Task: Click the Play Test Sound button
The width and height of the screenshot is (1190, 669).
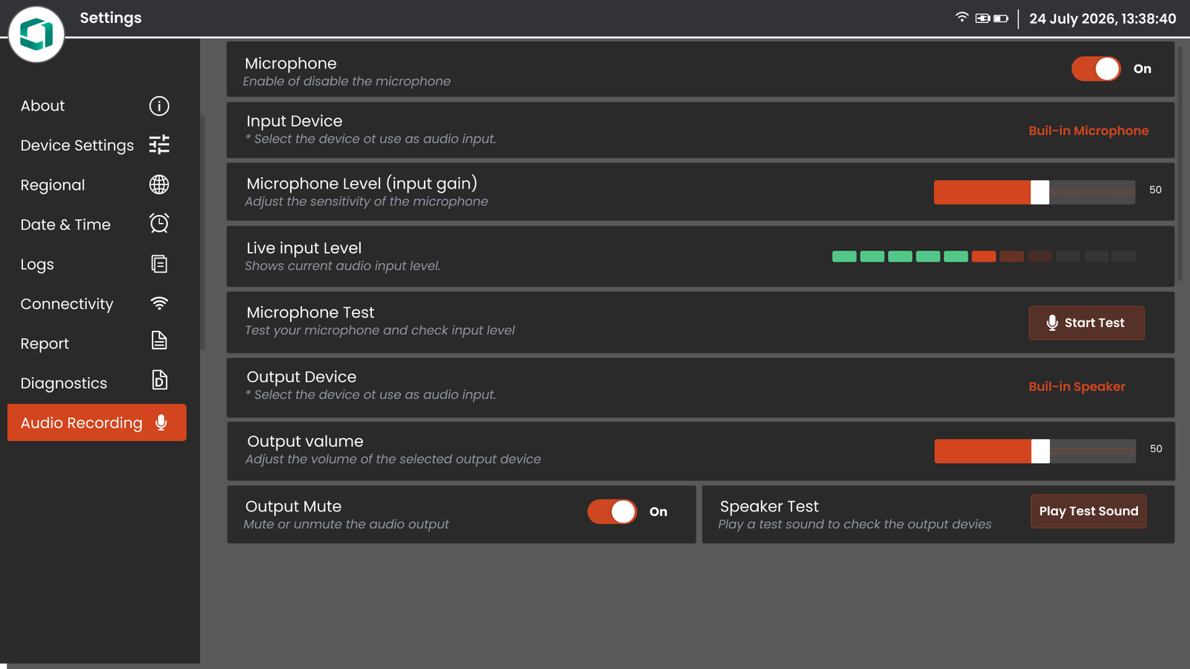Action: click(x=1088, y=511)
